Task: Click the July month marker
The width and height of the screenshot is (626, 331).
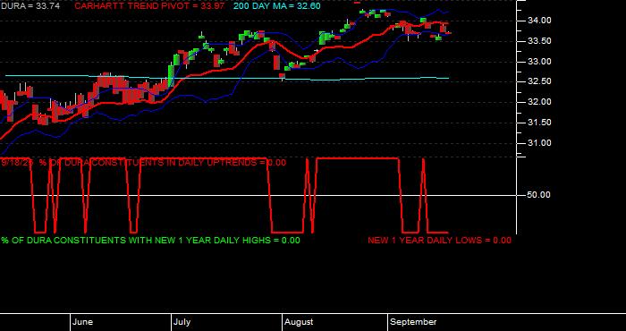Action: pos(182,322)
